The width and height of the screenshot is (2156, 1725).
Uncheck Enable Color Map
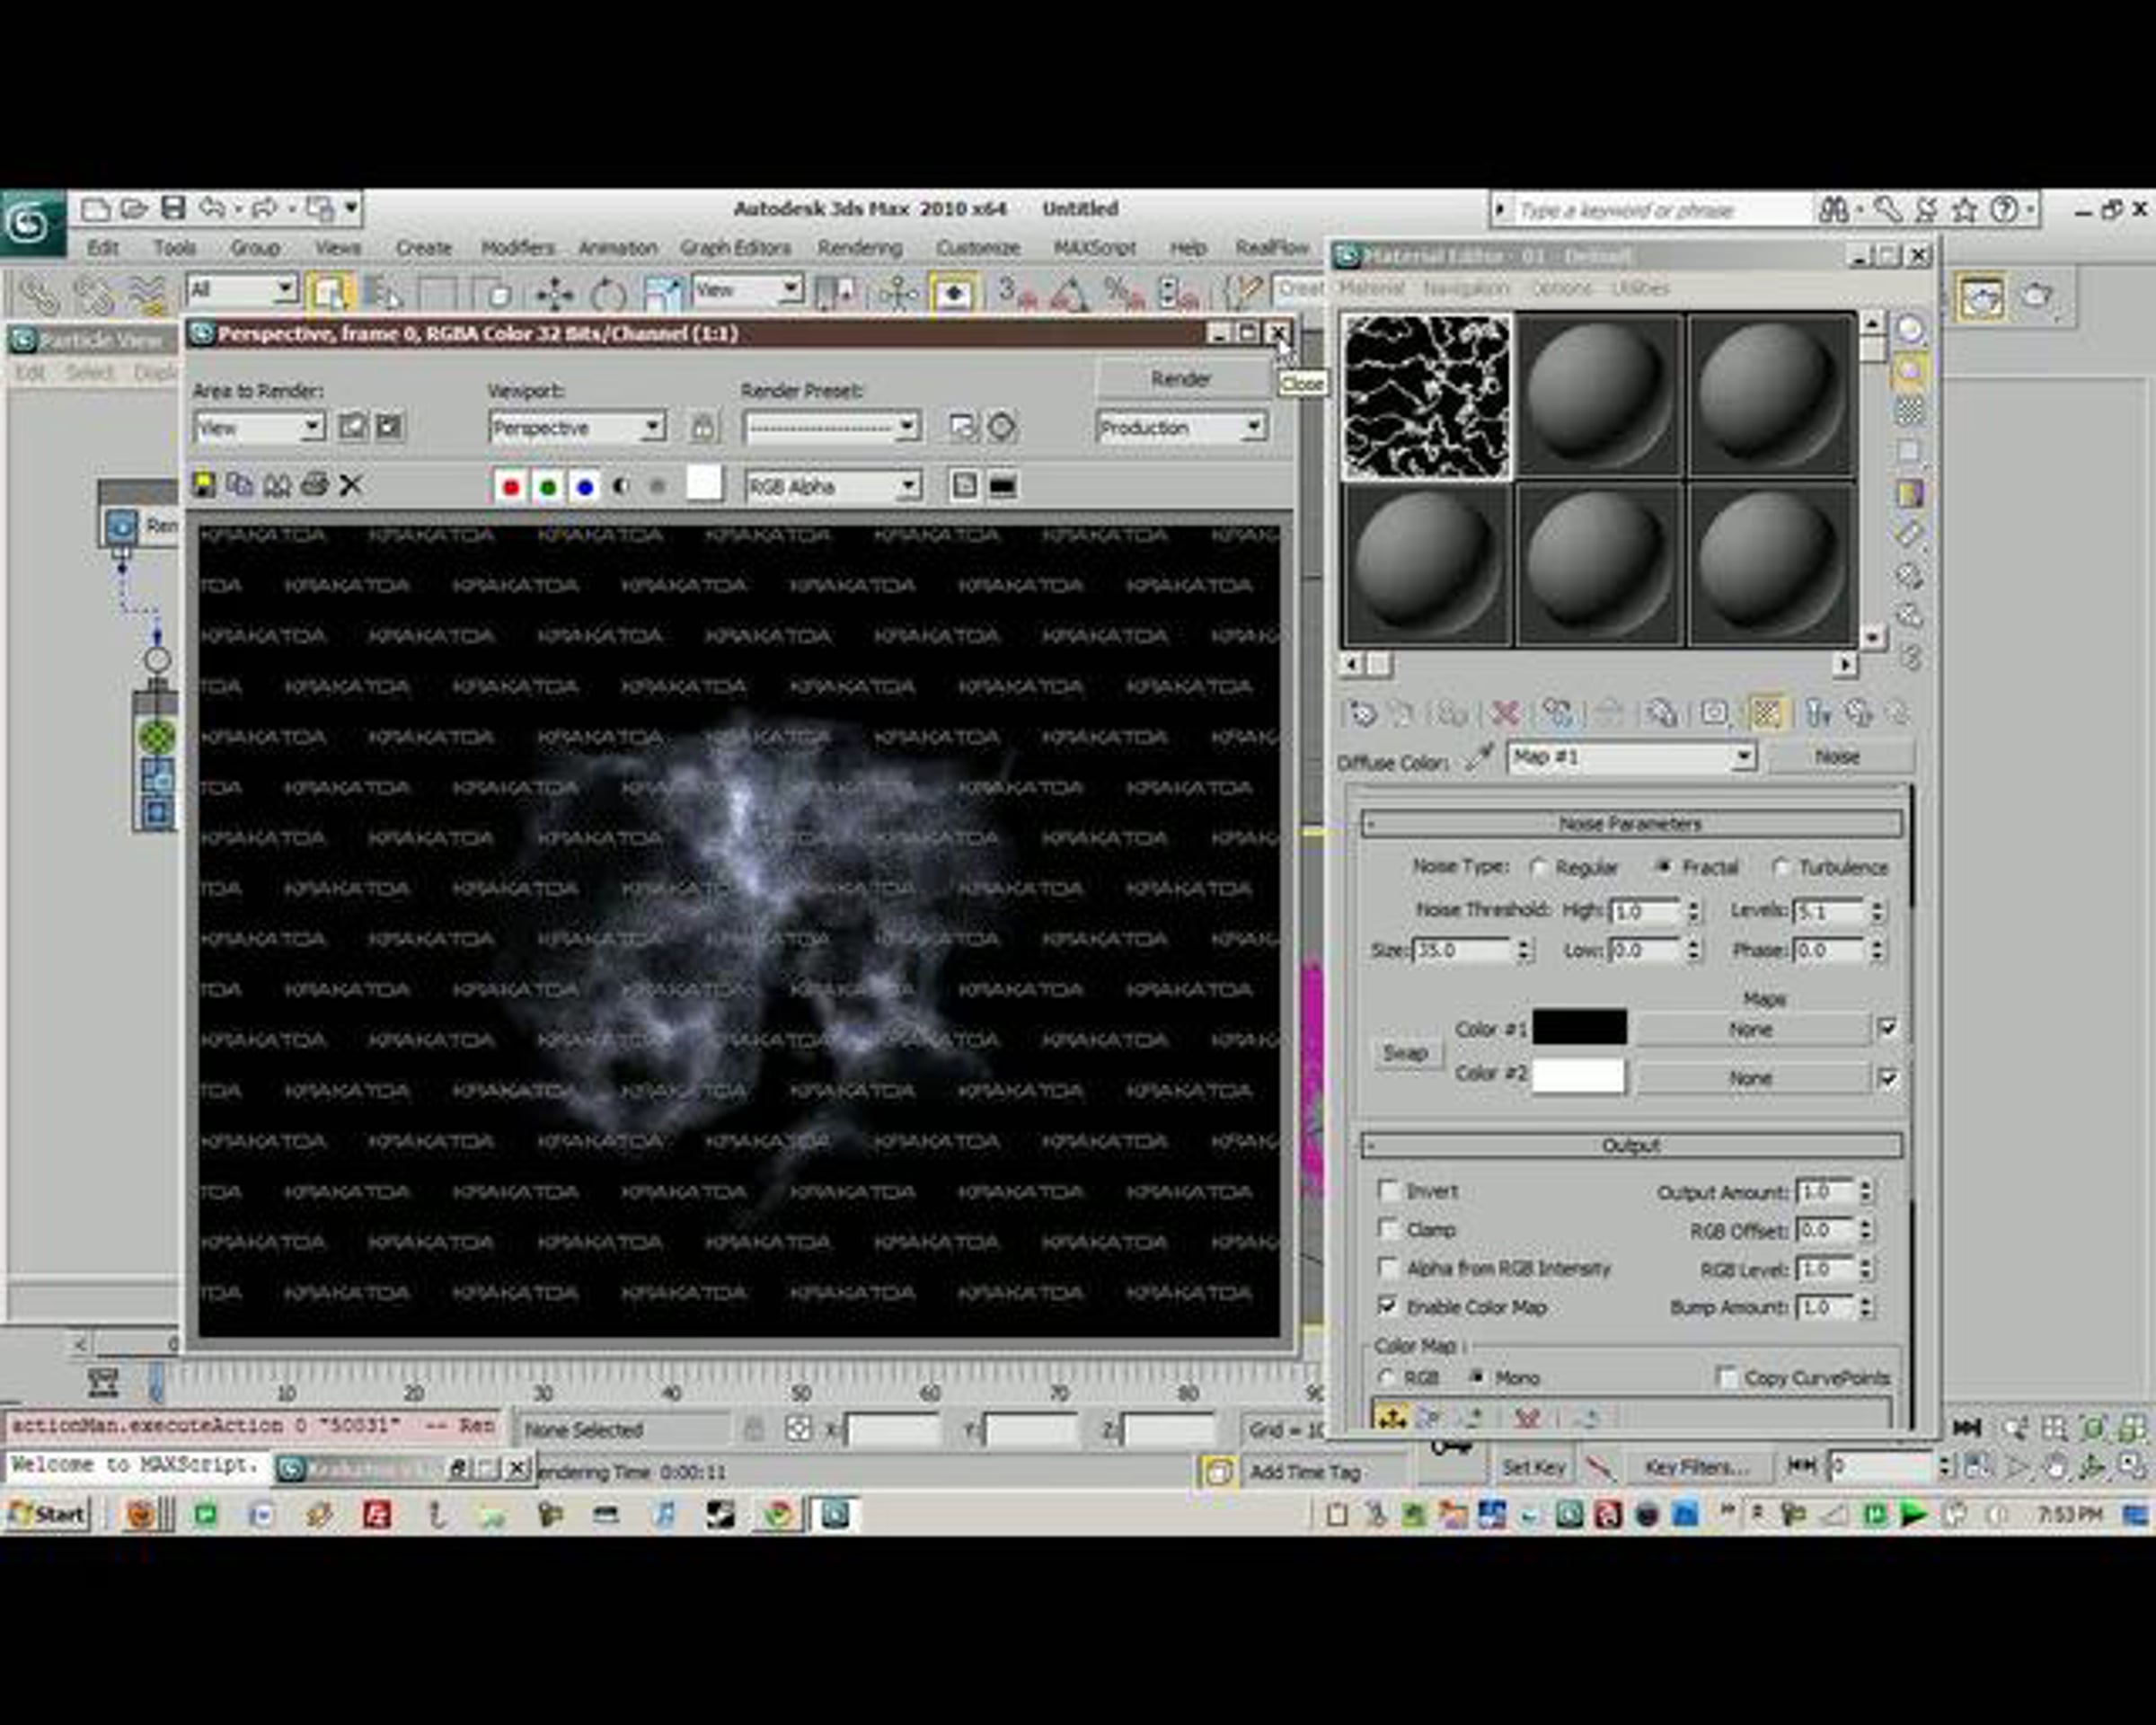[1388, 1306]
